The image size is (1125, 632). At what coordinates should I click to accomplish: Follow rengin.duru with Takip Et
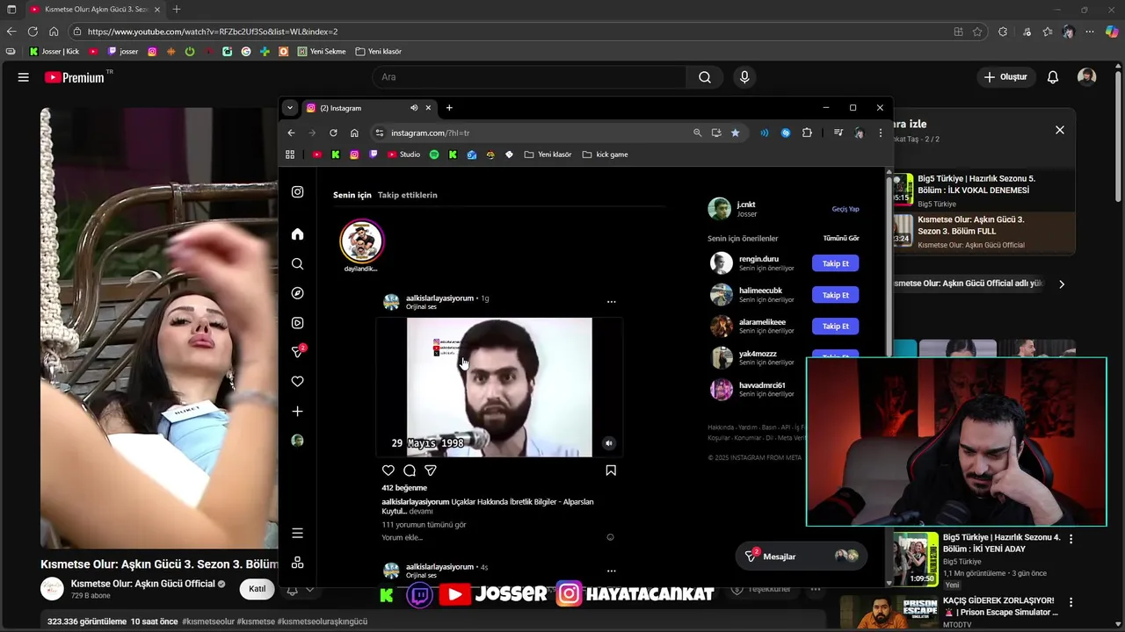[x=835, y=263]
